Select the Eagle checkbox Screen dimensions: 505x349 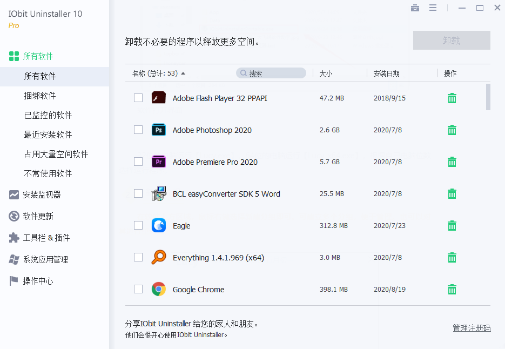click(x=138, y=225)
